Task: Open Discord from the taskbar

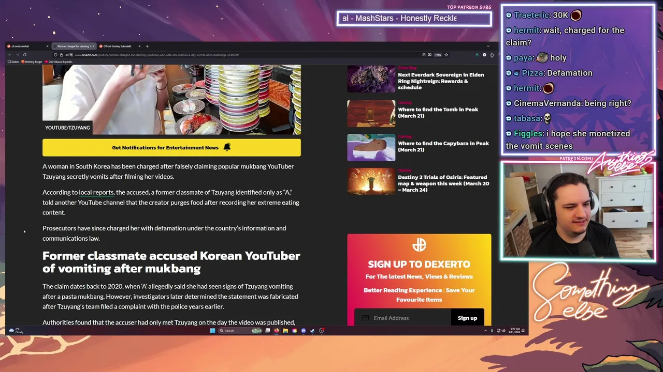Action: [x=304, y=331]
